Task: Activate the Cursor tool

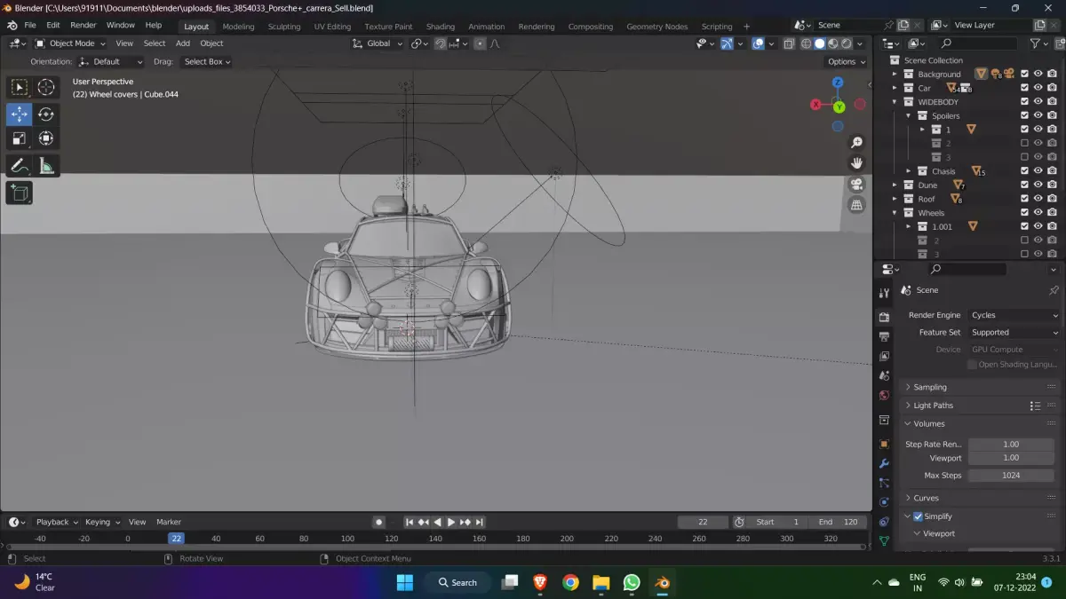Action: (x=46, y=87)
